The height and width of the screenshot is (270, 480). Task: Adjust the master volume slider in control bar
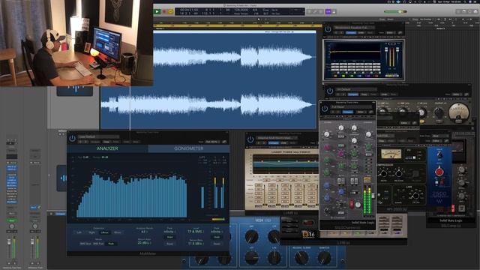coord(395,12)
